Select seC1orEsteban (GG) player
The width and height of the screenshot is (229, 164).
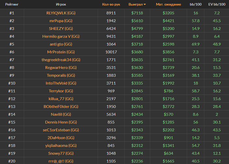click(x=61, y=130)
